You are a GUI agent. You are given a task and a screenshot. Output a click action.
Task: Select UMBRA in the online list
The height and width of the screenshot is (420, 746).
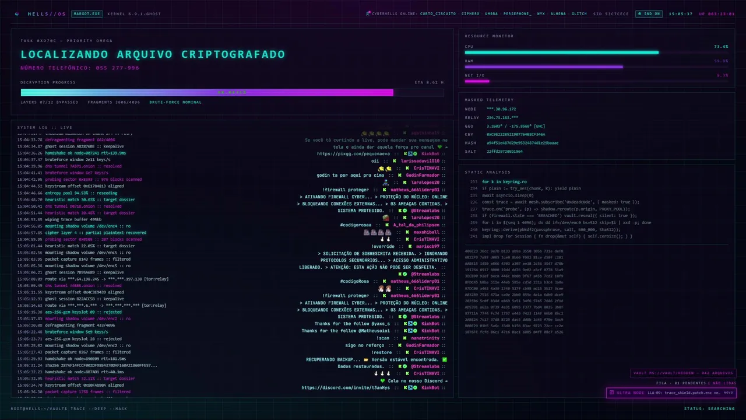[x=491, y=13]
